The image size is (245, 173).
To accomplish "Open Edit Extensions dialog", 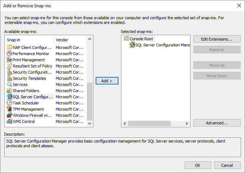I will click(x=217, y=39).
